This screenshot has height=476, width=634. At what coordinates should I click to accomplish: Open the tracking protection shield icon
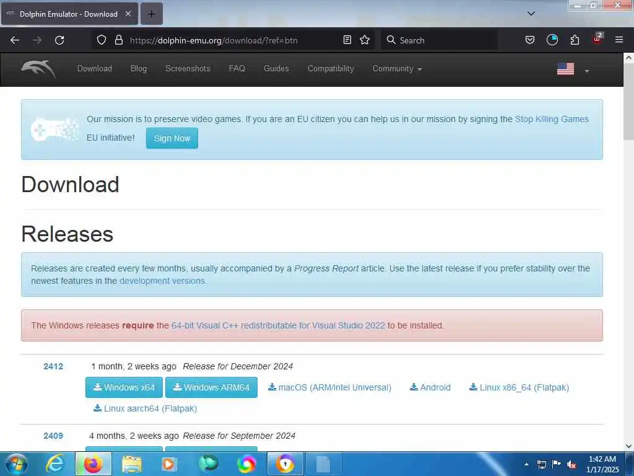pyautogui.click(x=102, y=40)
